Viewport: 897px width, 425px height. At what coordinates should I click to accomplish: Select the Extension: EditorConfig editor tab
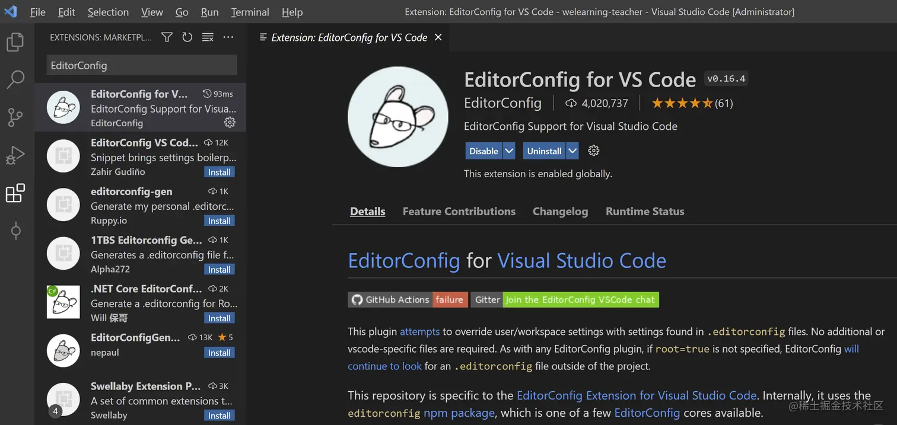(349, 37)
